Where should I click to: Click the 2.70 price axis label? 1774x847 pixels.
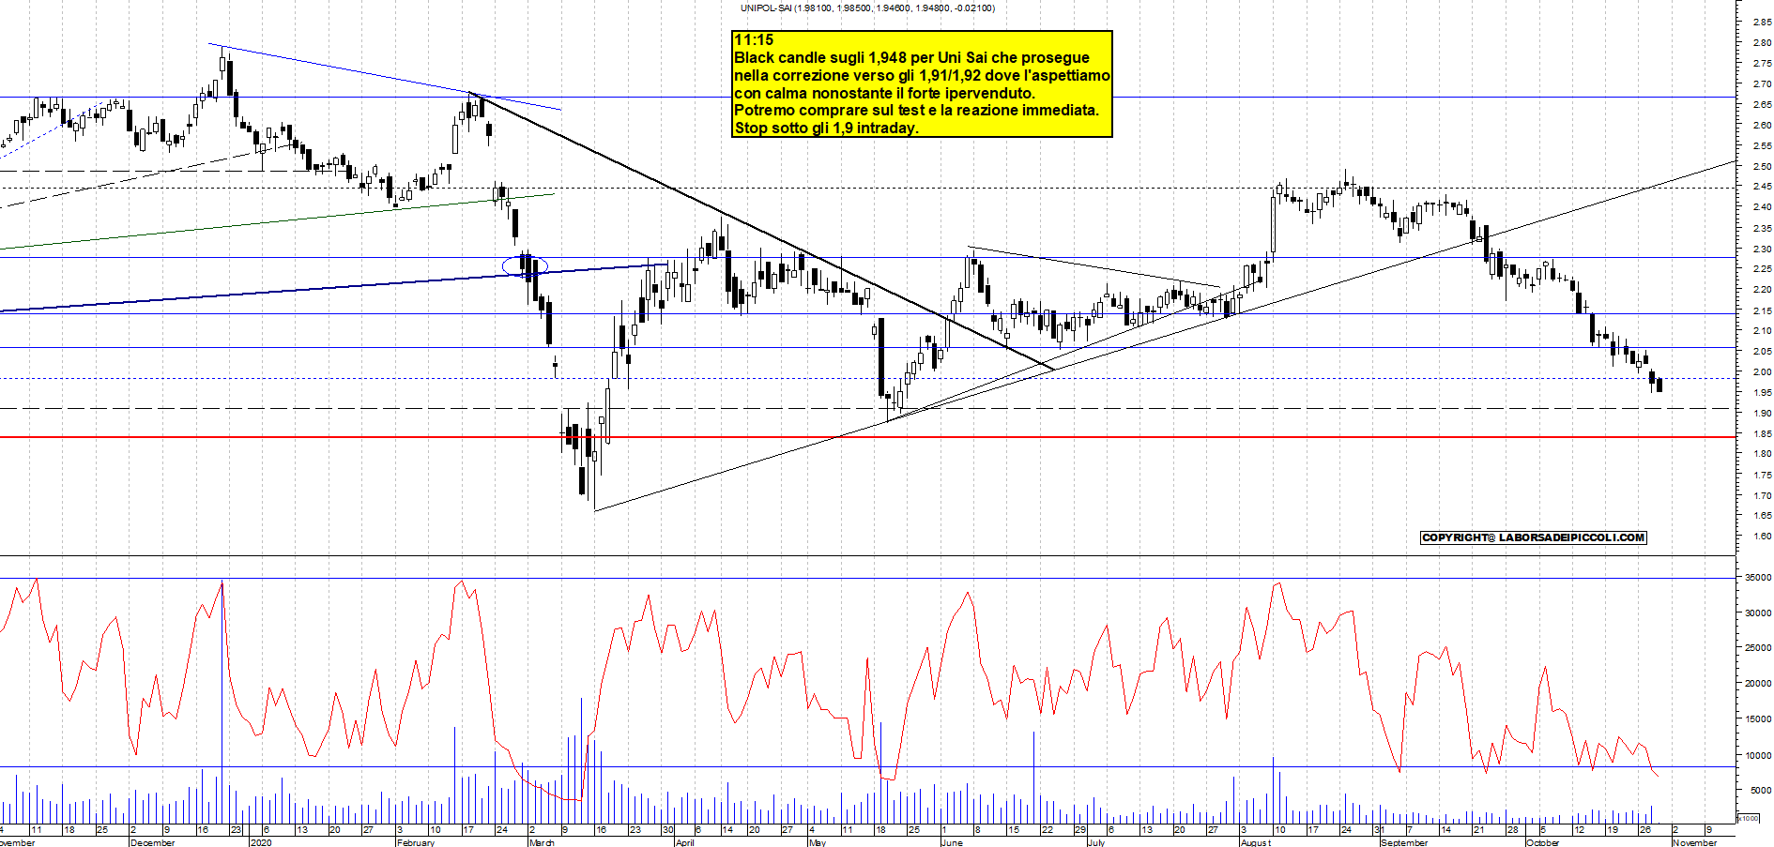(1762, 84)
